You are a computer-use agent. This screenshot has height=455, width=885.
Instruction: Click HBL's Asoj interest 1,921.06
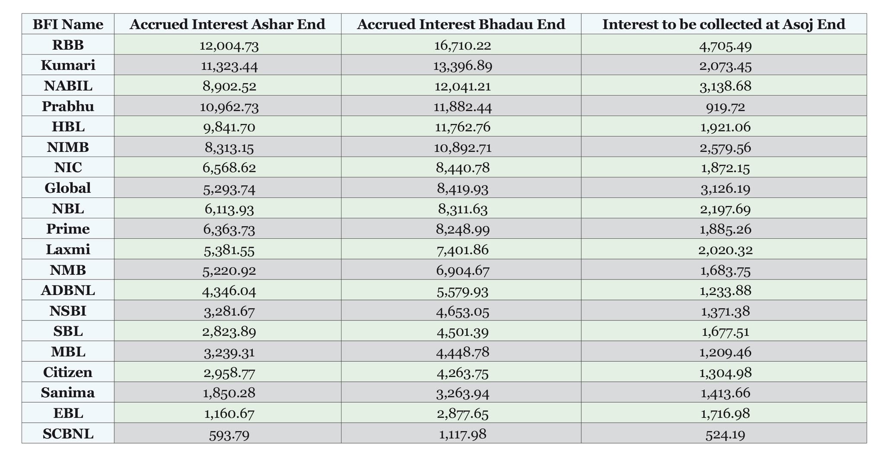[725, 127]
